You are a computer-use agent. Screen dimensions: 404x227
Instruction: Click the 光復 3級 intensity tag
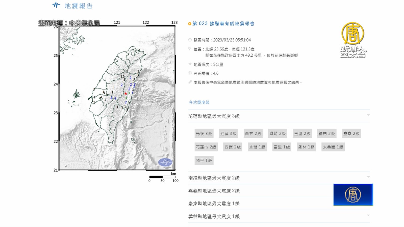pyautogui.click(x=204, y=134)
